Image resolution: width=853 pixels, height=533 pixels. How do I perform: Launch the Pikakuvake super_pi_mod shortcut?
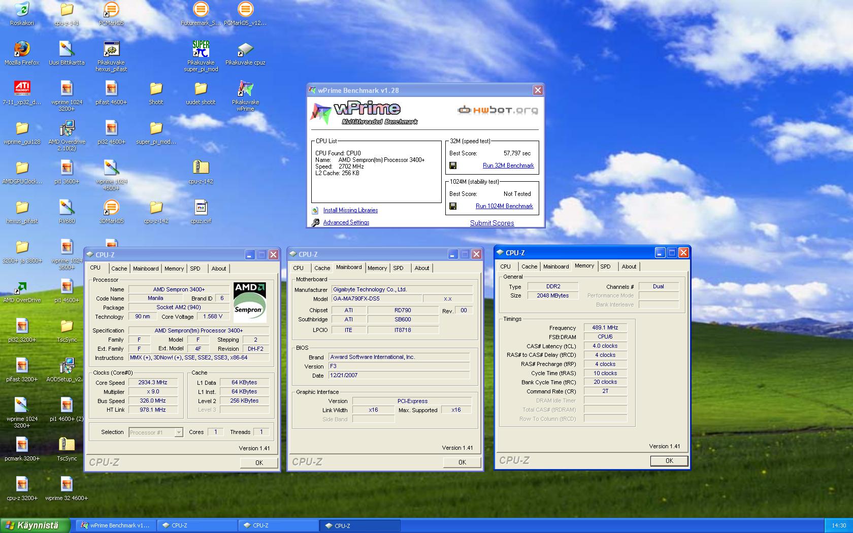[201, 49]
